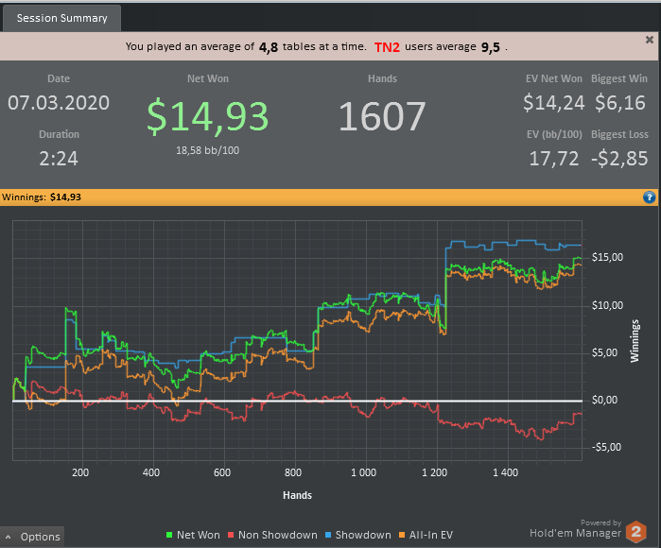Image resolution: width=661 pixels, height=548 pixels.
Task: Click the Hands x-axis label
Action: point(297,495)
